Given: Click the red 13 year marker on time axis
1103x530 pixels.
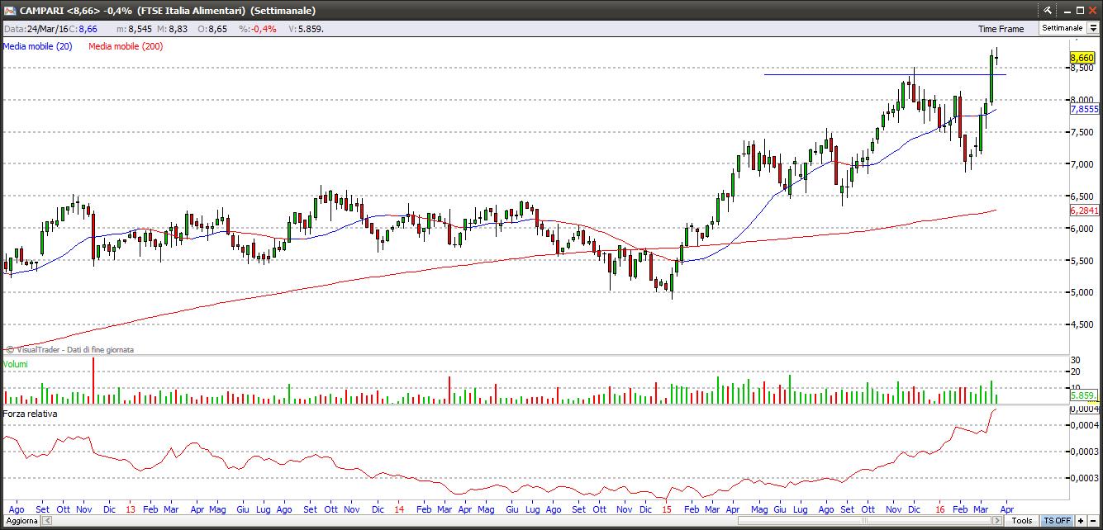Looking at the screenshot, I should click(131, 509).
